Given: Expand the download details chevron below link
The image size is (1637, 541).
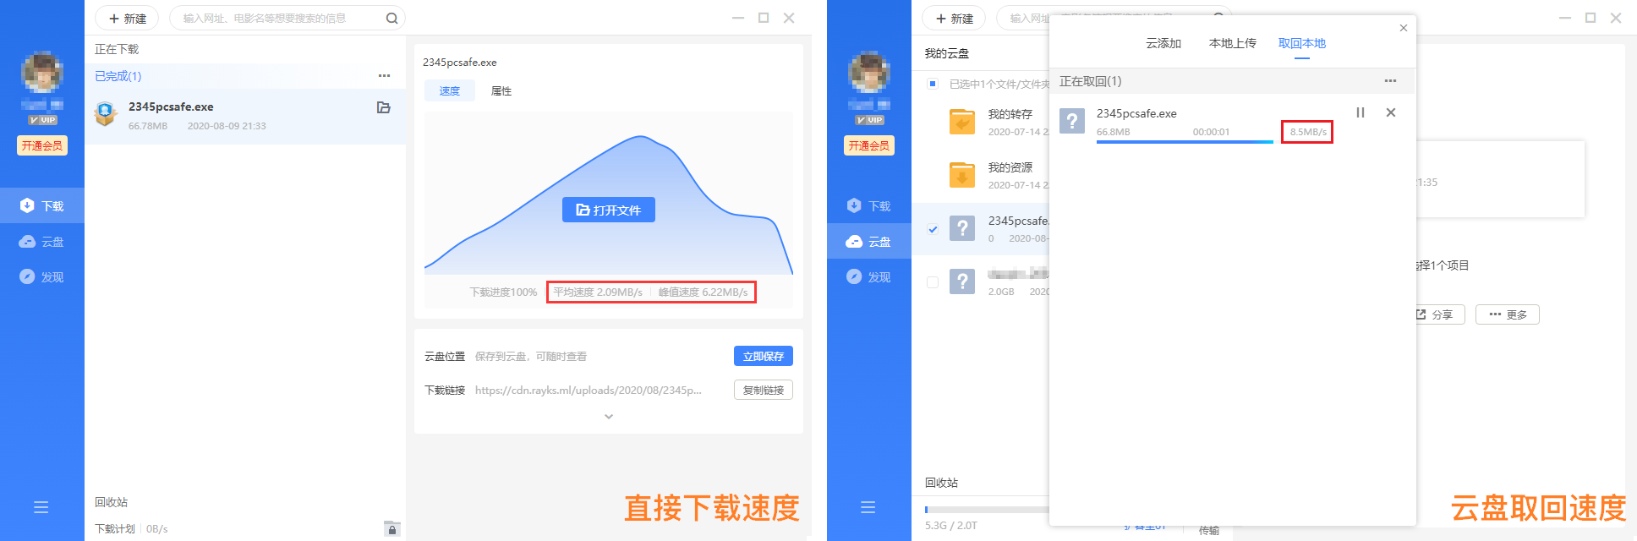Looking at the screenshot, I should [609, 417].
